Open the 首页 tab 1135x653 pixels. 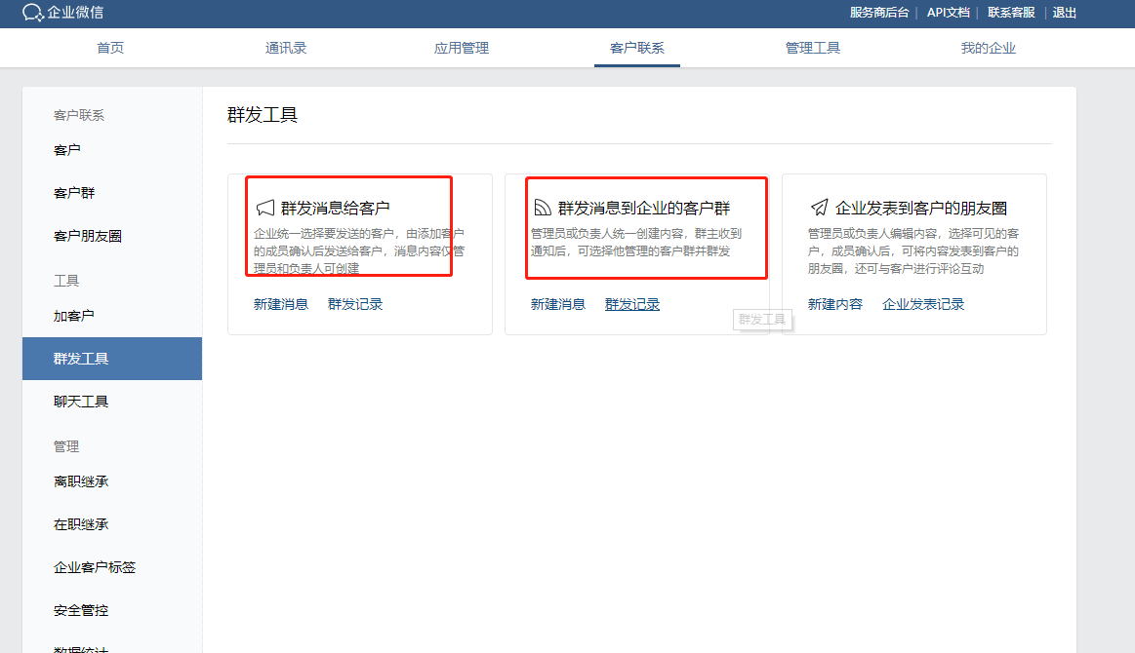110,48
